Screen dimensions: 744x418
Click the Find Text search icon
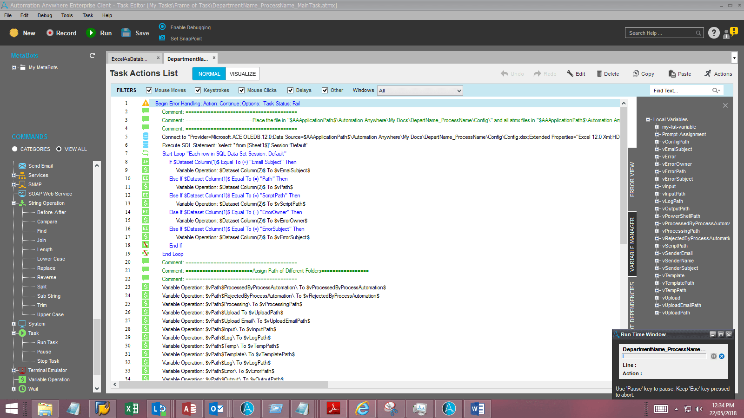click(x=716, y=91)
